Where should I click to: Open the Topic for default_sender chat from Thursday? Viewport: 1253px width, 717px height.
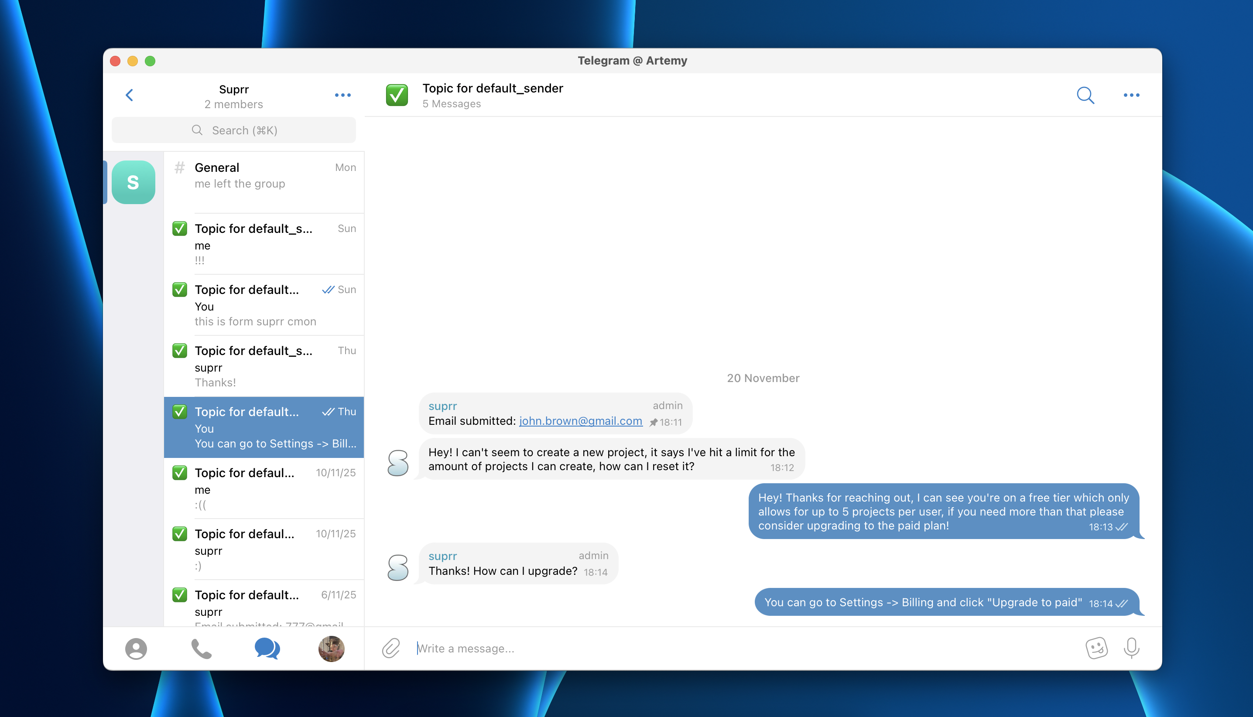click(264, 366)
